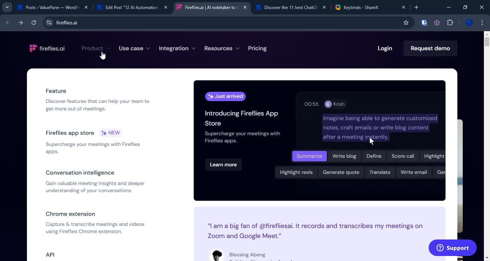Open a new browser tab
This screenshot has height=261, width=490.
pyautogui.click(x=416, y=7)
